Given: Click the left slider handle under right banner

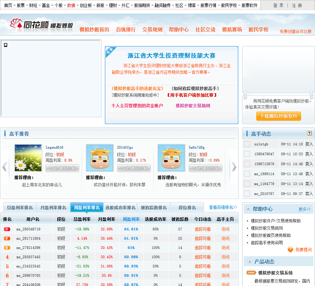Looking at the screenshot, I should pyautogui.click(x=245, y=95).
